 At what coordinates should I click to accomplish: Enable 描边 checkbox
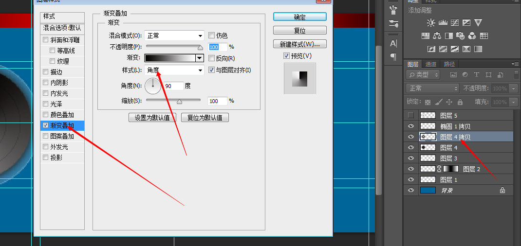46,72
